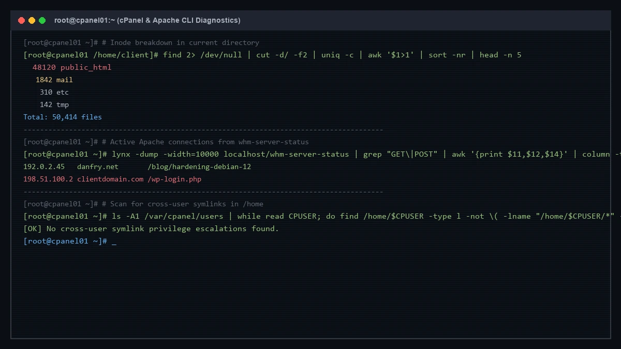Click the yellow minimize window button

(x=32, y=20)
